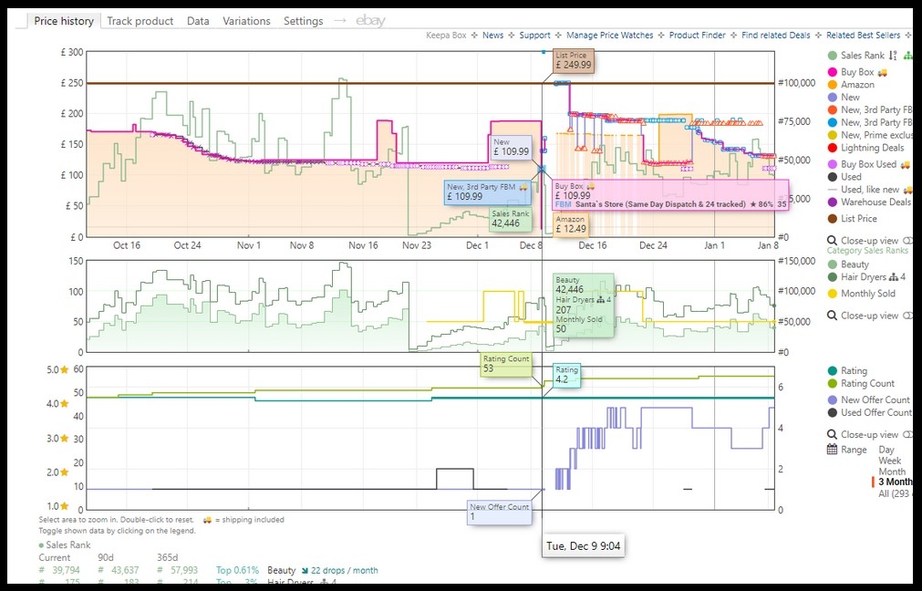Hide the Lightning Deals series

(x=872, y=148)
